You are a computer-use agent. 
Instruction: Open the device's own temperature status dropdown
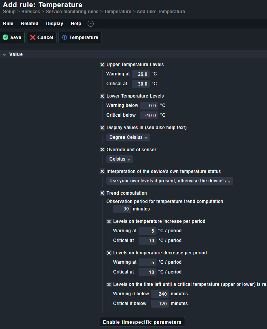(170, 181)
